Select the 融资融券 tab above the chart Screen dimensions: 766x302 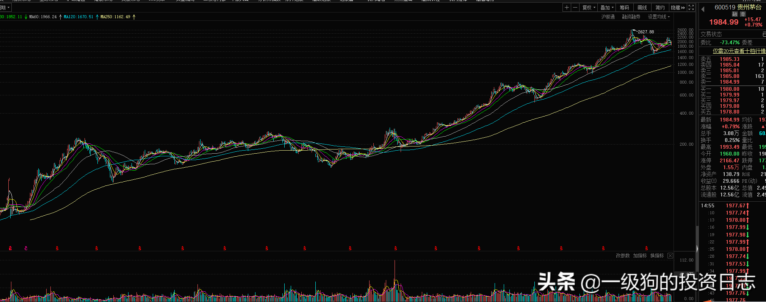click(631, 17)
